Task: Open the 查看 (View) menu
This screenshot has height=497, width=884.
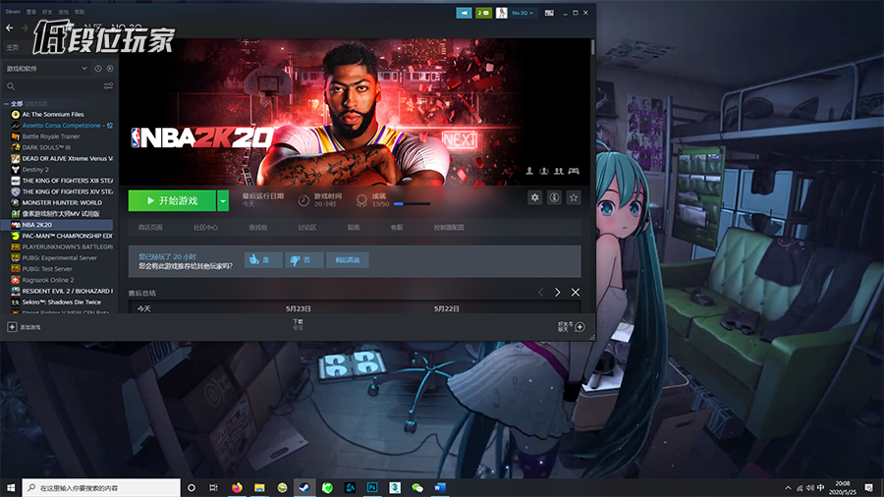Action: 31,11
